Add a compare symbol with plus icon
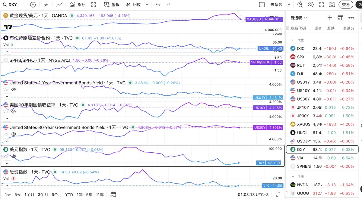The width and height of the screenshot is (362, 199). click(33, 5)
